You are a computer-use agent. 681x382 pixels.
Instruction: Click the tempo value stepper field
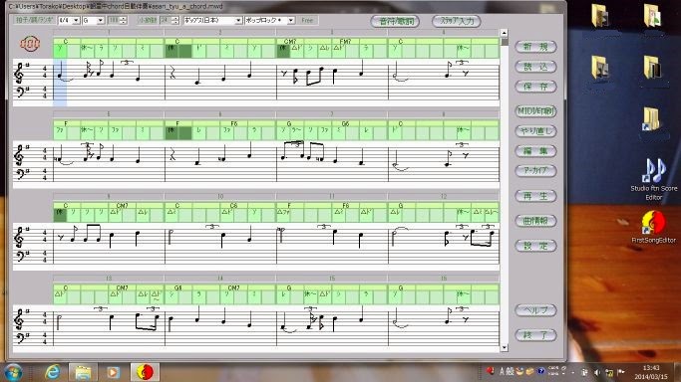click(x=118, y=20)
